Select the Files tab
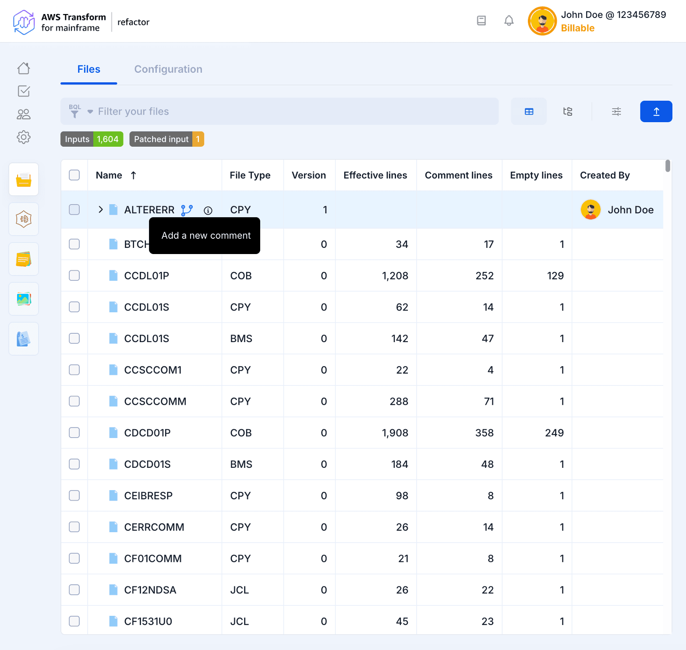 coord(89,69)
